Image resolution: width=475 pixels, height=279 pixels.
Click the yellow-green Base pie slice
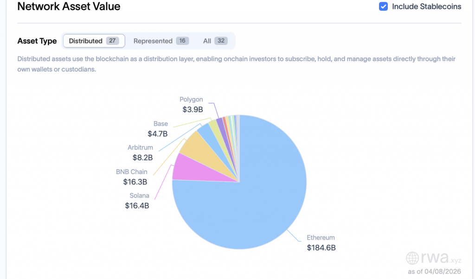214,127
